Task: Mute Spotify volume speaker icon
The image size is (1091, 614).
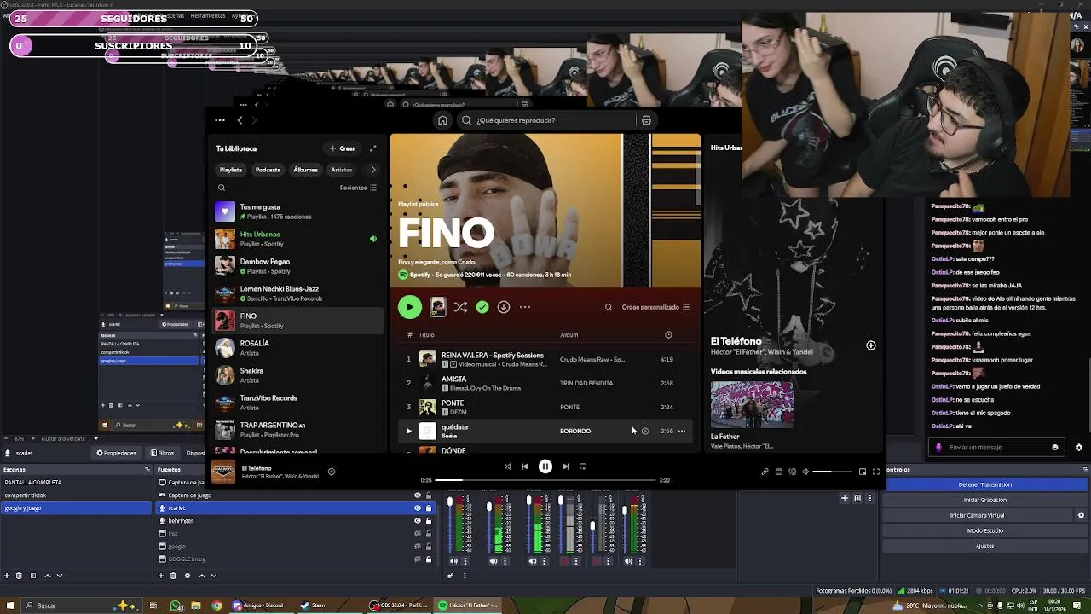Action: tap(805, 472)
